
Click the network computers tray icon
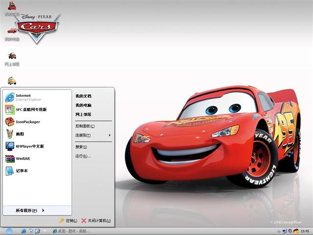tap(285, 231)
